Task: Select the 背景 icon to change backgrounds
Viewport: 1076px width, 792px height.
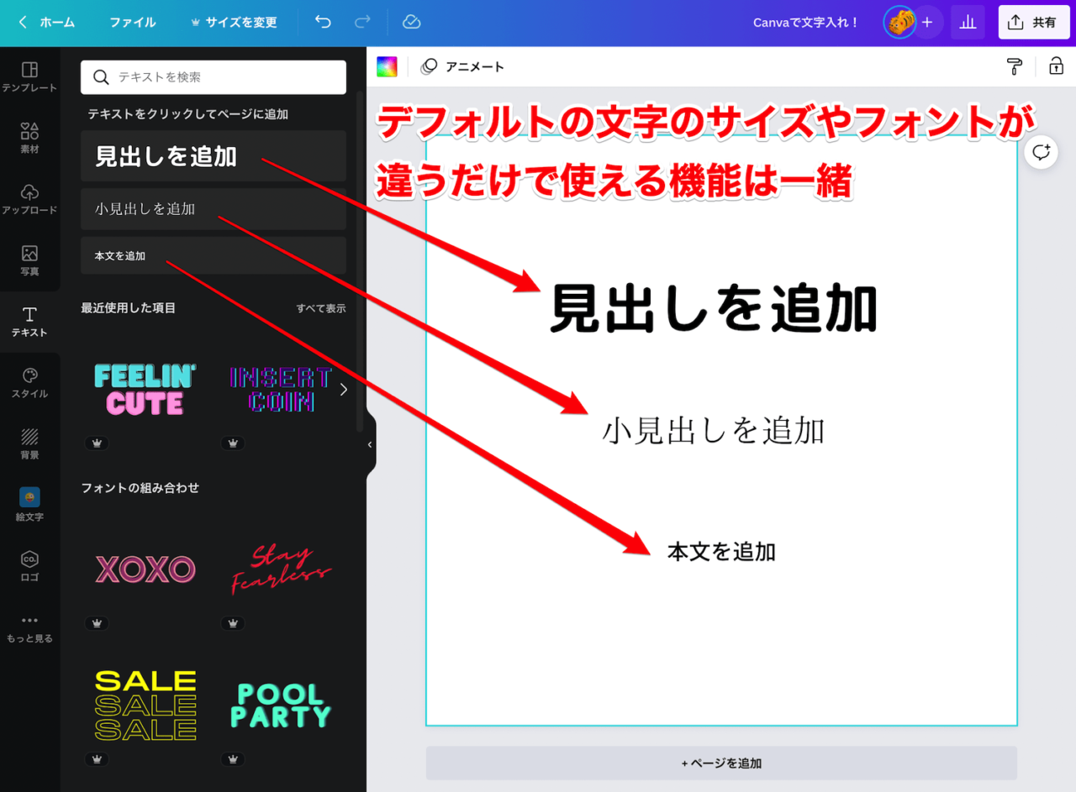Action: tap(29, 443)
